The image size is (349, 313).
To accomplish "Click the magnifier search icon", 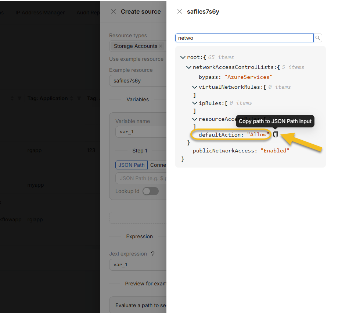I will 318,38.
